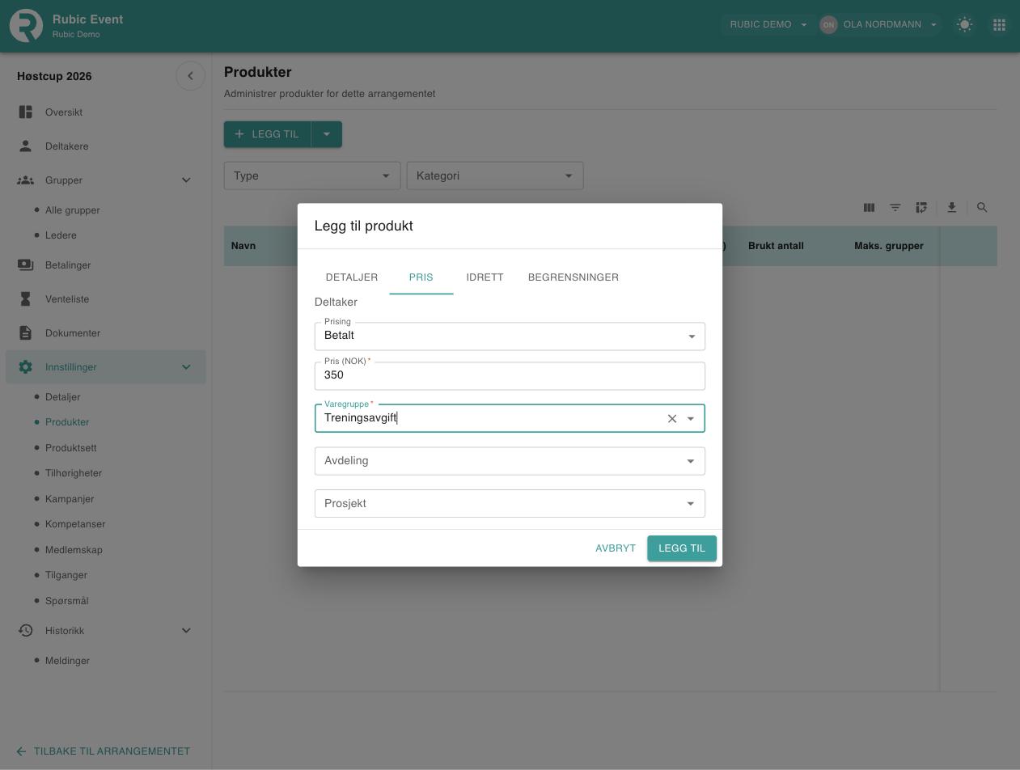Open Produktsett in the settings submenu
Viewport: 1020px width, 770px height.
click(x=71, y=448)
